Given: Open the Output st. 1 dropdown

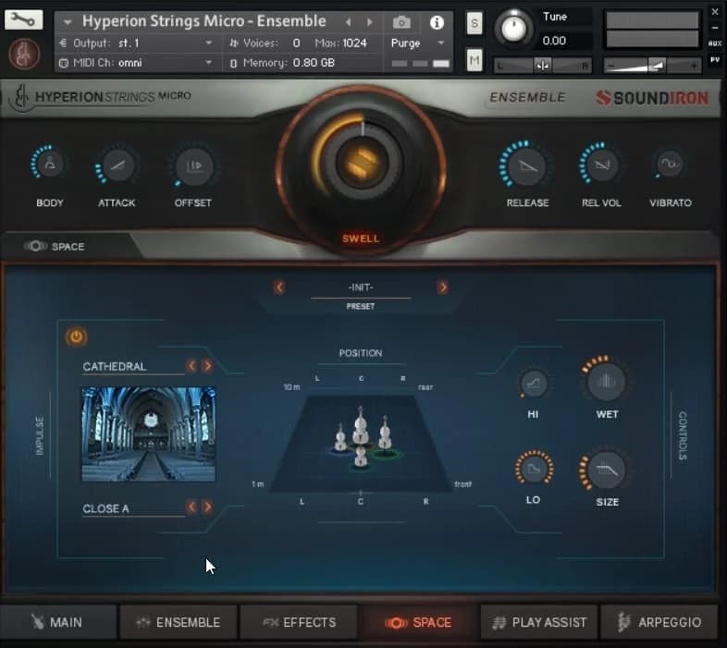Looking at the screenshot, I should tap(137, 43).
